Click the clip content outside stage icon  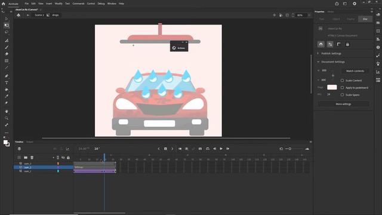[x=287, y=15]
